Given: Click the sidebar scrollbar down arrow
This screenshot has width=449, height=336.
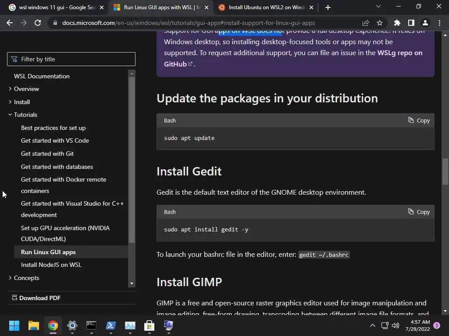Looking at the screenshot, I should pyautogui.click(x=132, y=283).
